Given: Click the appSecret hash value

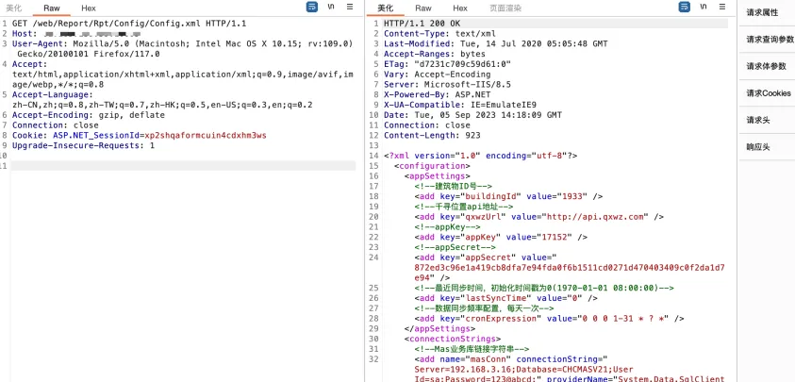Looking at the screenshot, I should tap(570, 272).
